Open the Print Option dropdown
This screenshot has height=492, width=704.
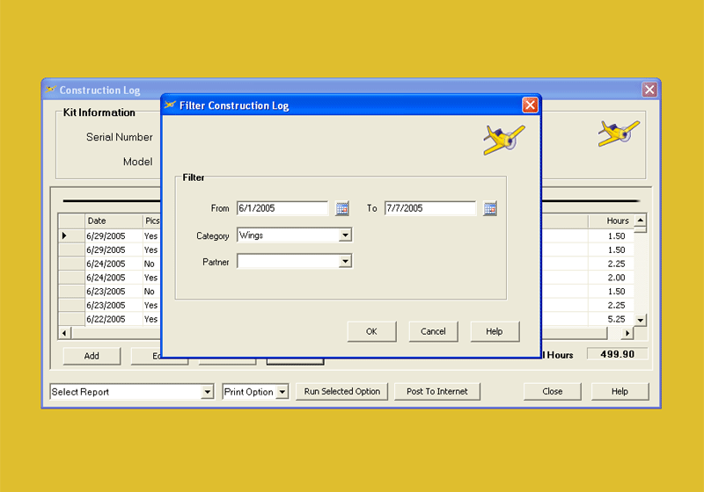282,392
